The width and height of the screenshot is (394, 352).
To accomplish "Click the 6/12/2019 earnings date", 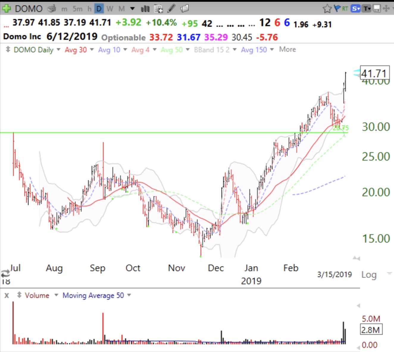I will (x=72, y=37).
